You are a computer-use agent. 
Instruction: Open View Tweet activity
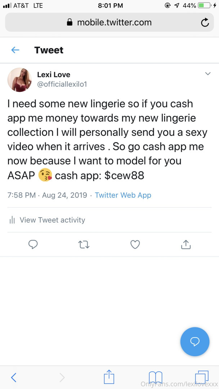(x=52, y=220)
